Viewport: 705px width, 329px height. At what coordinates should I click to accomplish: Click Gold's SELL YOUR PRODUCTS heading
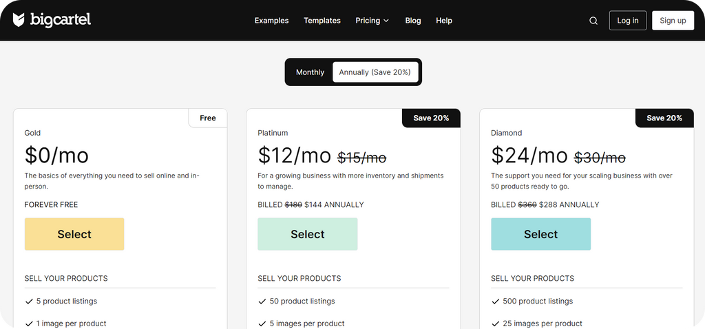pyautogui.click(x=66, y=279)
